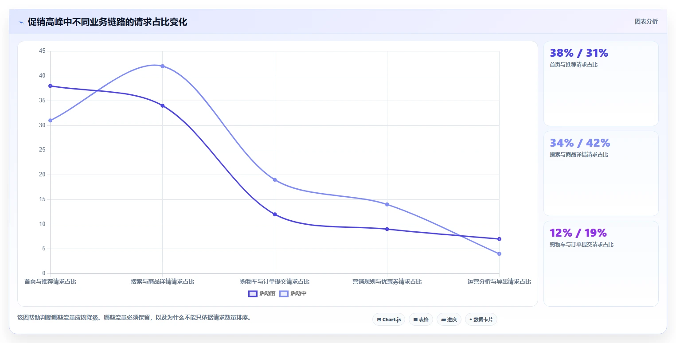
Task: Click the 活动中 point at 首页与推荐请求占比 (31)
Action: tap(50, 121)
